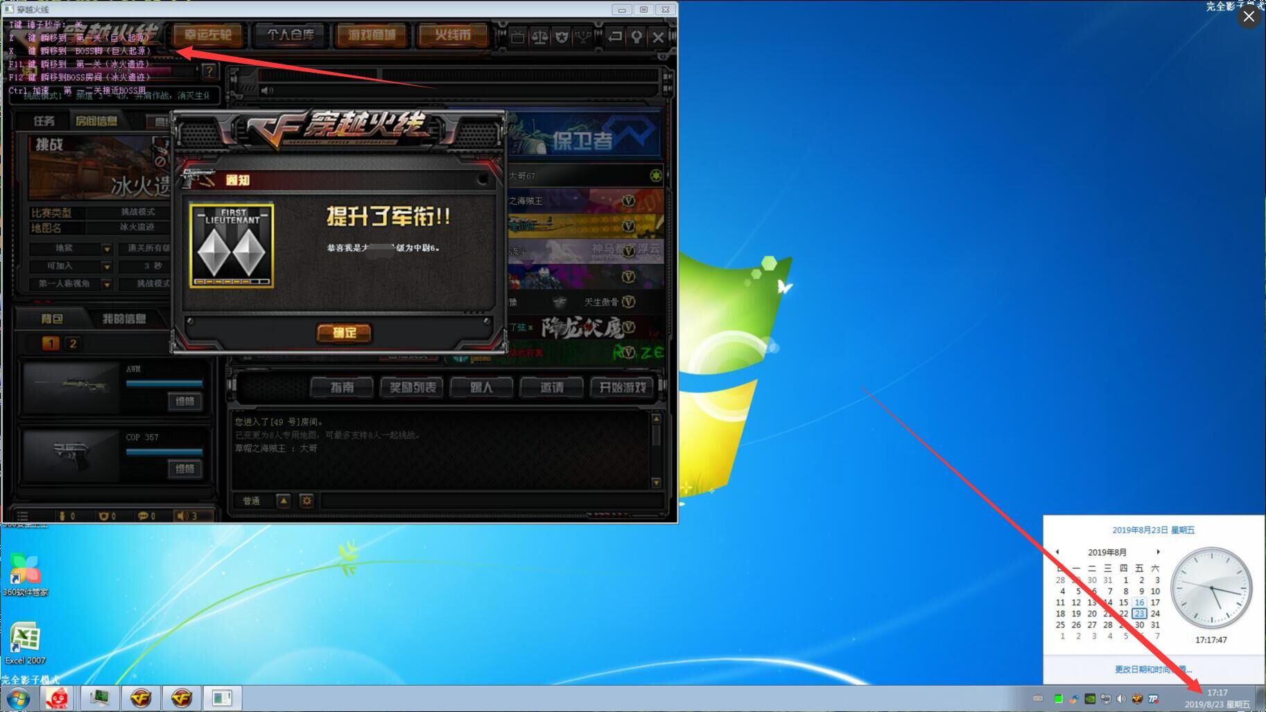
Task: Click the 冰火遗迹 map preview image
Action: point(99,167)
